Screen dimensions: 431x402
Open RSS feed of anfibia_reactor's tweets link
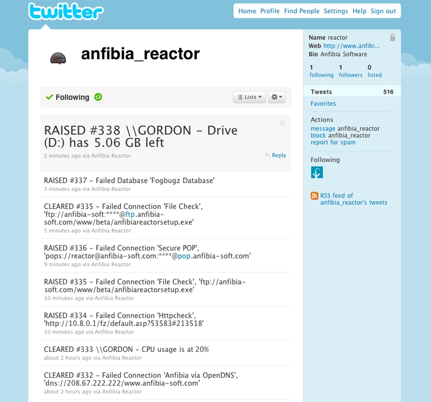pos(353,199)
